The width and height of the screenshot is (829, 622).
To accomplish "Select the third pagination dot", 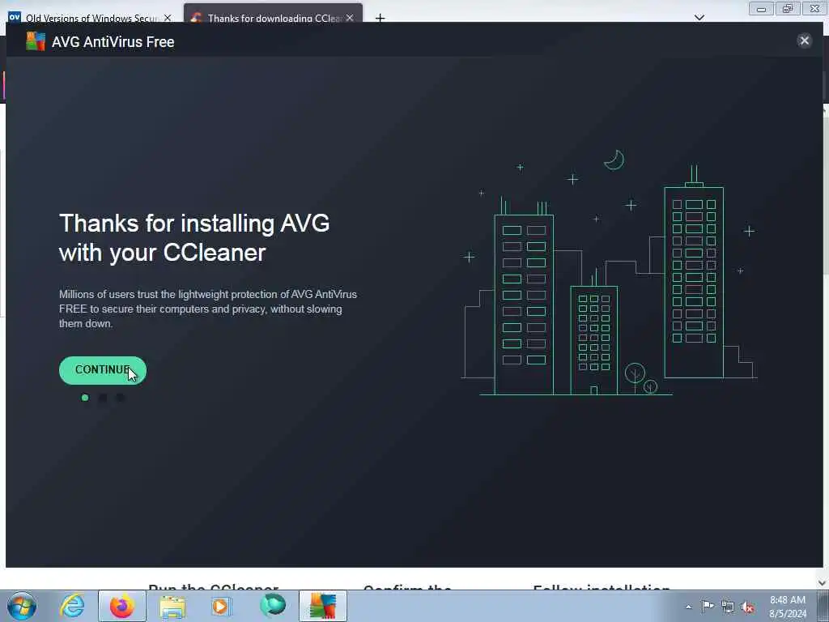I will coord(120,398).
